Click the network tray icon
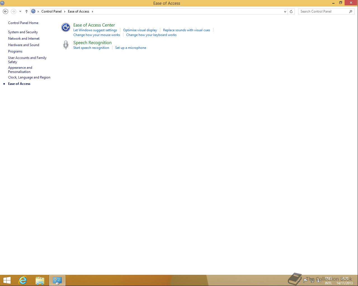This screenshot has height=286, width=358. (x=312, y=281)
